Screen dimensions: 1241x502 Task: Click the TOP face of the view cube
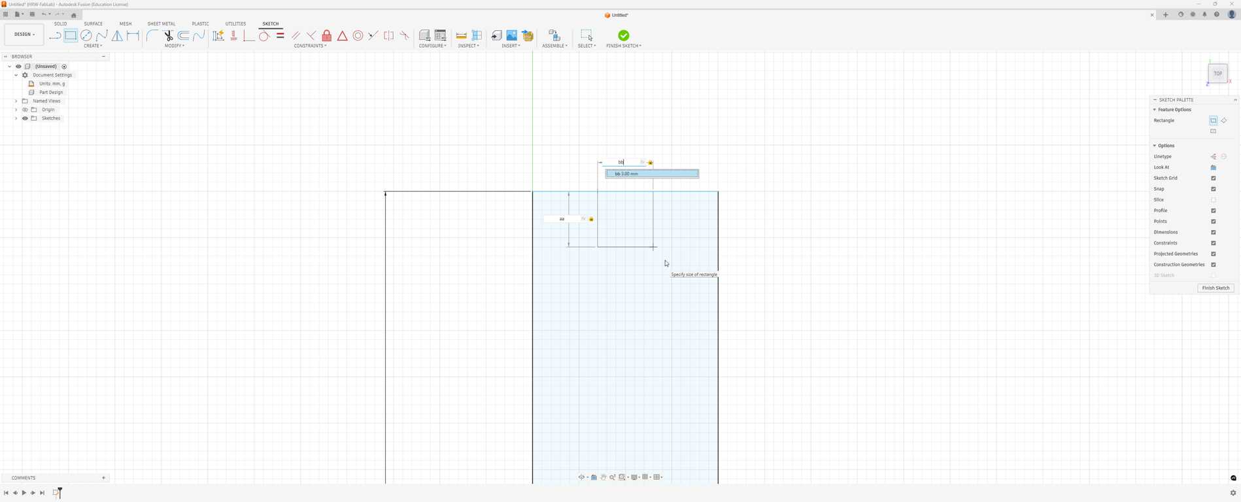coord(1217,74)
